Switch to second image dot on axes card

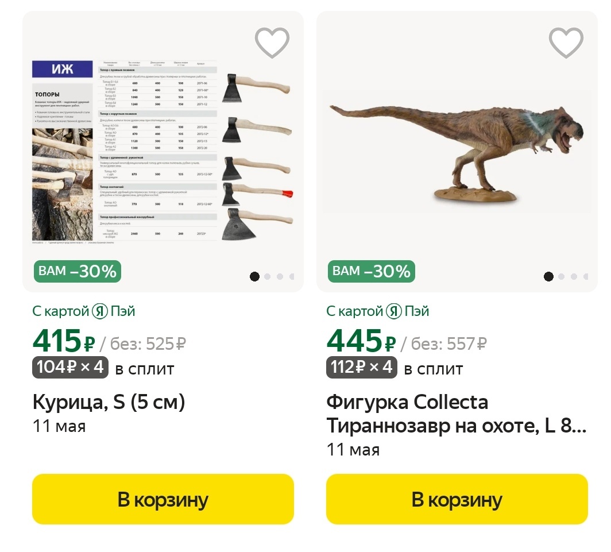tap(268, 276)
